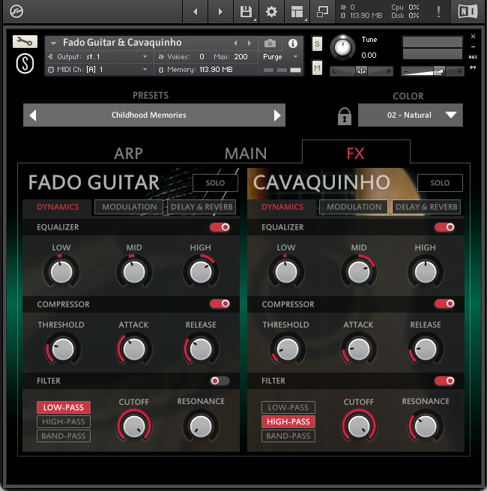Click Cavaquinho RESONANCE knob
This screenshot has width=487, height=491.
click(426, 427)
